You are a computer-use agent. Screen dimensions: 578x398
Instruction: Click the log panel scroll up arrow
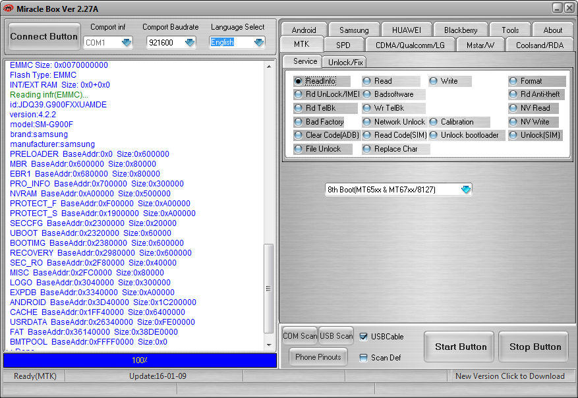pos(269,67)
